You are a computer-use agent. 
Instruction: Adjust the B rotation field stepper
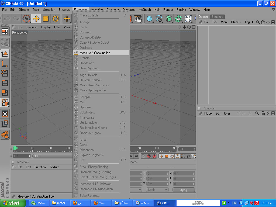194,184
